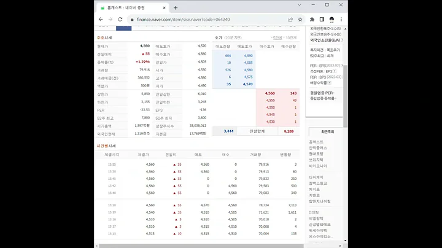Viewport: 442px width, 248px height.
Task: Open 에스아이리소 from recent list
Action: point(321,236)
